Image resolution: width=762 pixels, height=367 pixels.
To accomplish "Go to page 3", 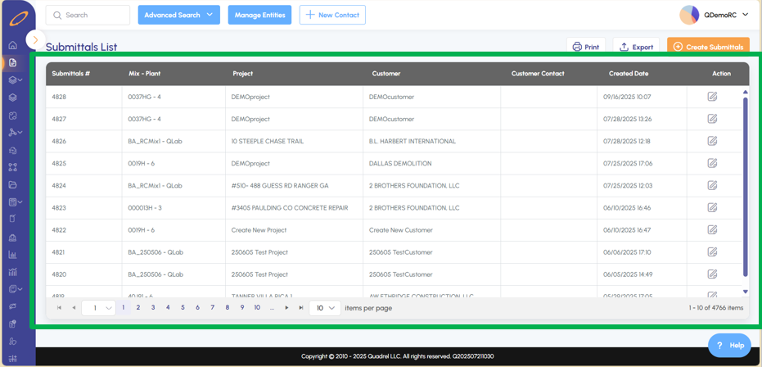I will 153,307.
